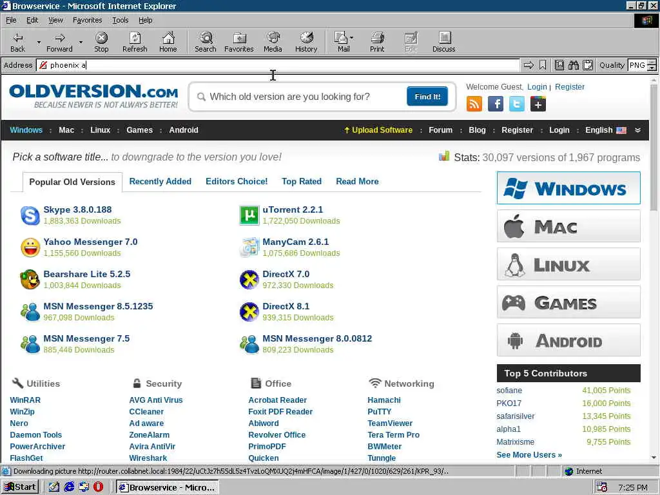Open the Favorites menu
Screen dimensions: 660x495
[87, 20]
